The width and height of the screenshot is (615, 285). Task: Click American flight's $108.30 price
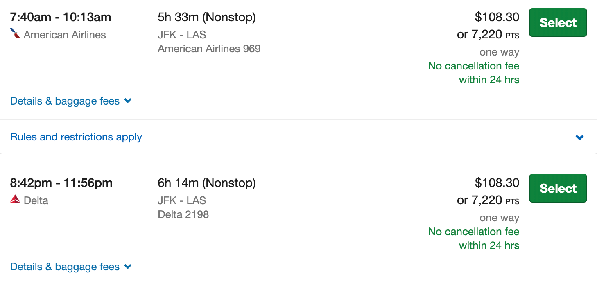coord(497,17)
